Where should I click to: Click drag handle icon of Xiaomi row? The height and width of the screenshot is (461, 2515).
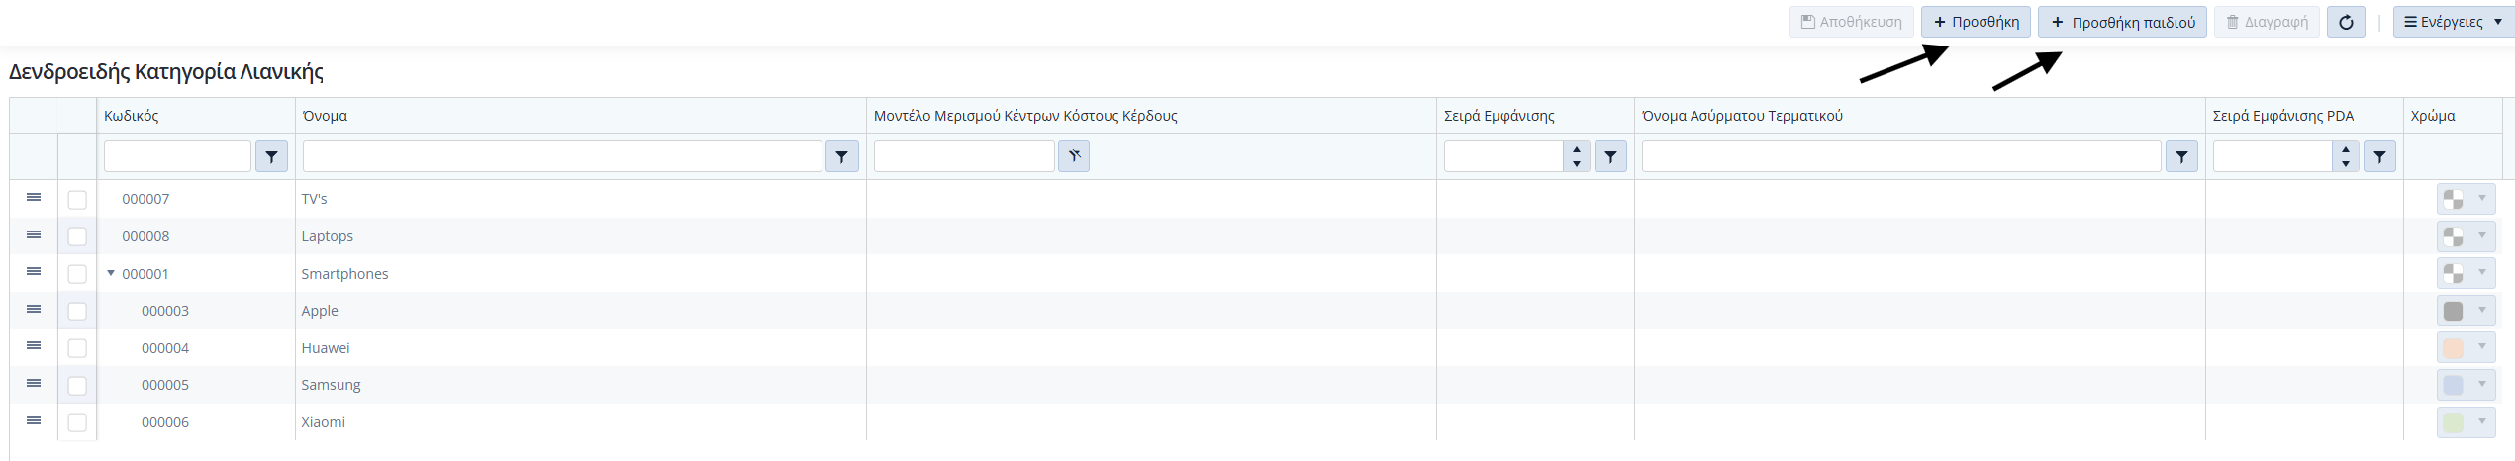[34, 421]
